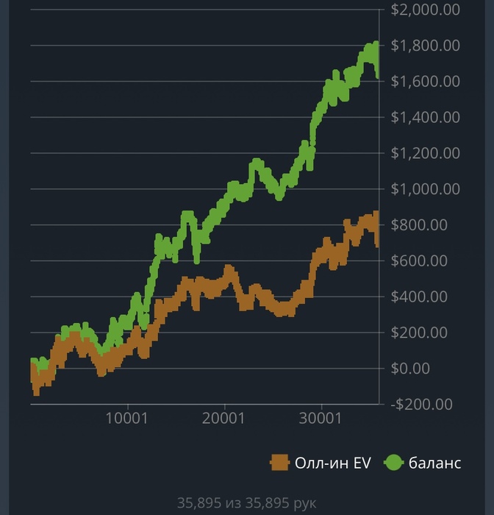494x515 pixels.
Task: Click the $200.00 y-axis label
Action: pos(419,333)
